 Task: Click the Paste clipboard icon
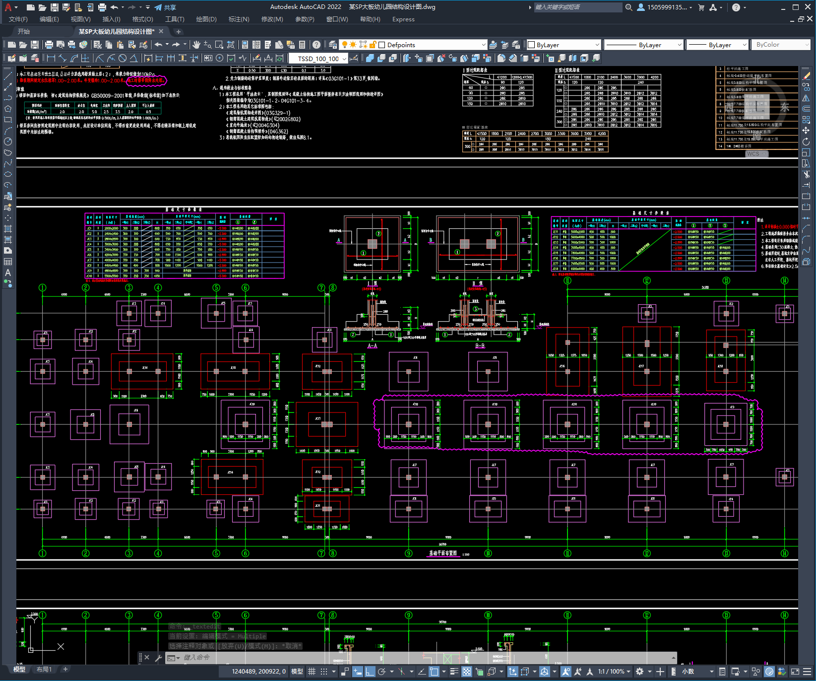click(121, 45)
